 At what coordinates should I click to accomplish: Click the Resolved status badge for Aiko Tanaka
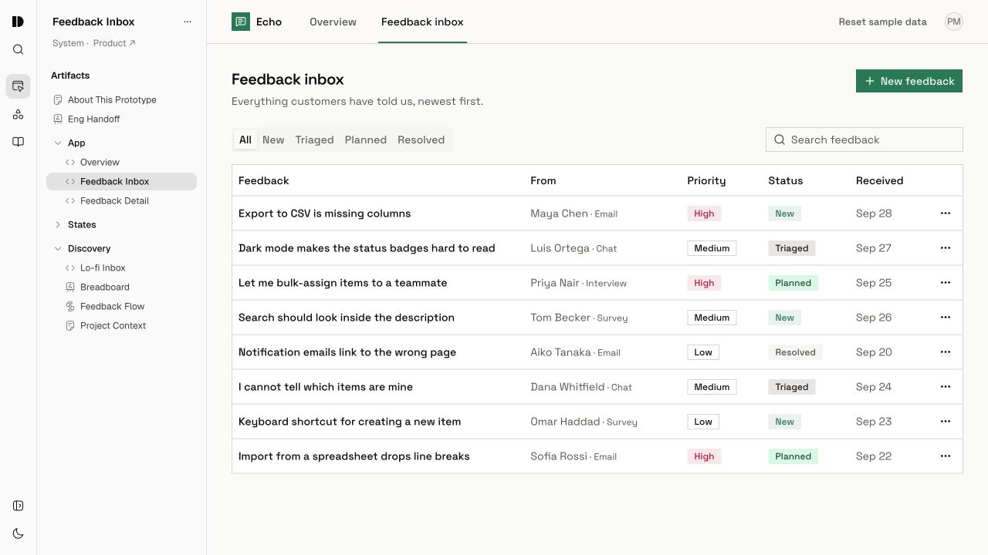tap(795, 352)
